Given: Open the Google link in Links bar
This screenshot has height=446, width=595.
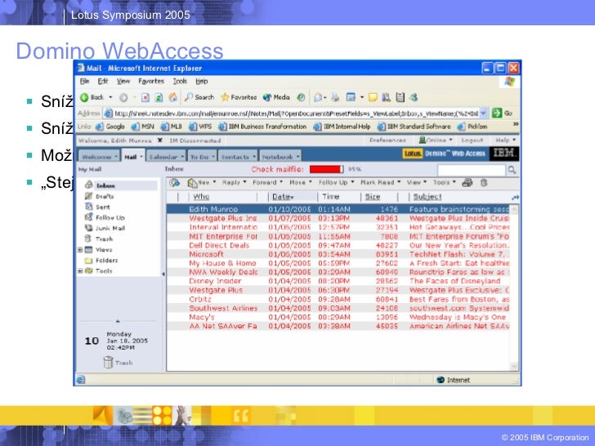Looking at the screenshot, I should coord(110,127).
